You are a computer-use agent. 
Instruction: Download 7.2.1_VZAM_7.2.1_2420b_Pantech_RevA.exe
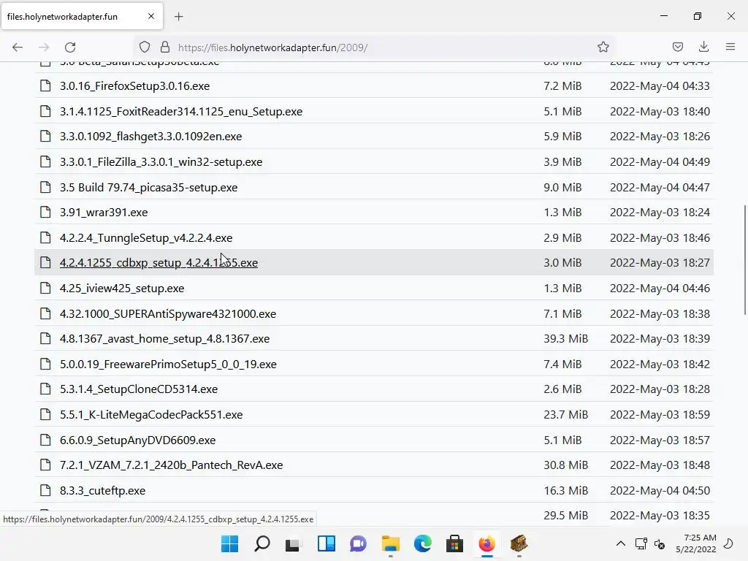point(171,465)
